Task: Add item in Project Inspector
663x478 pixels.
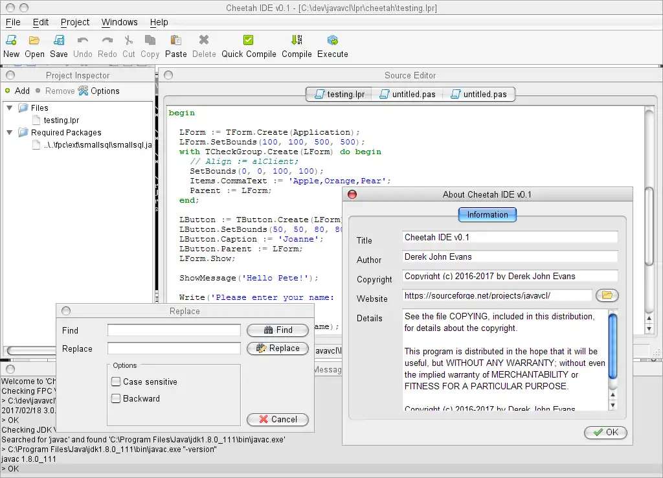Action: click(x=17, y=91)
